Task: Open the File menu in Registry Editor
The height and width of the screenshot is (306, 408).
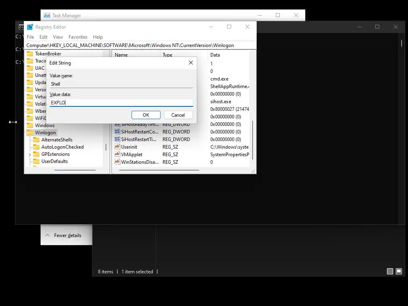Action: (30, 37)
